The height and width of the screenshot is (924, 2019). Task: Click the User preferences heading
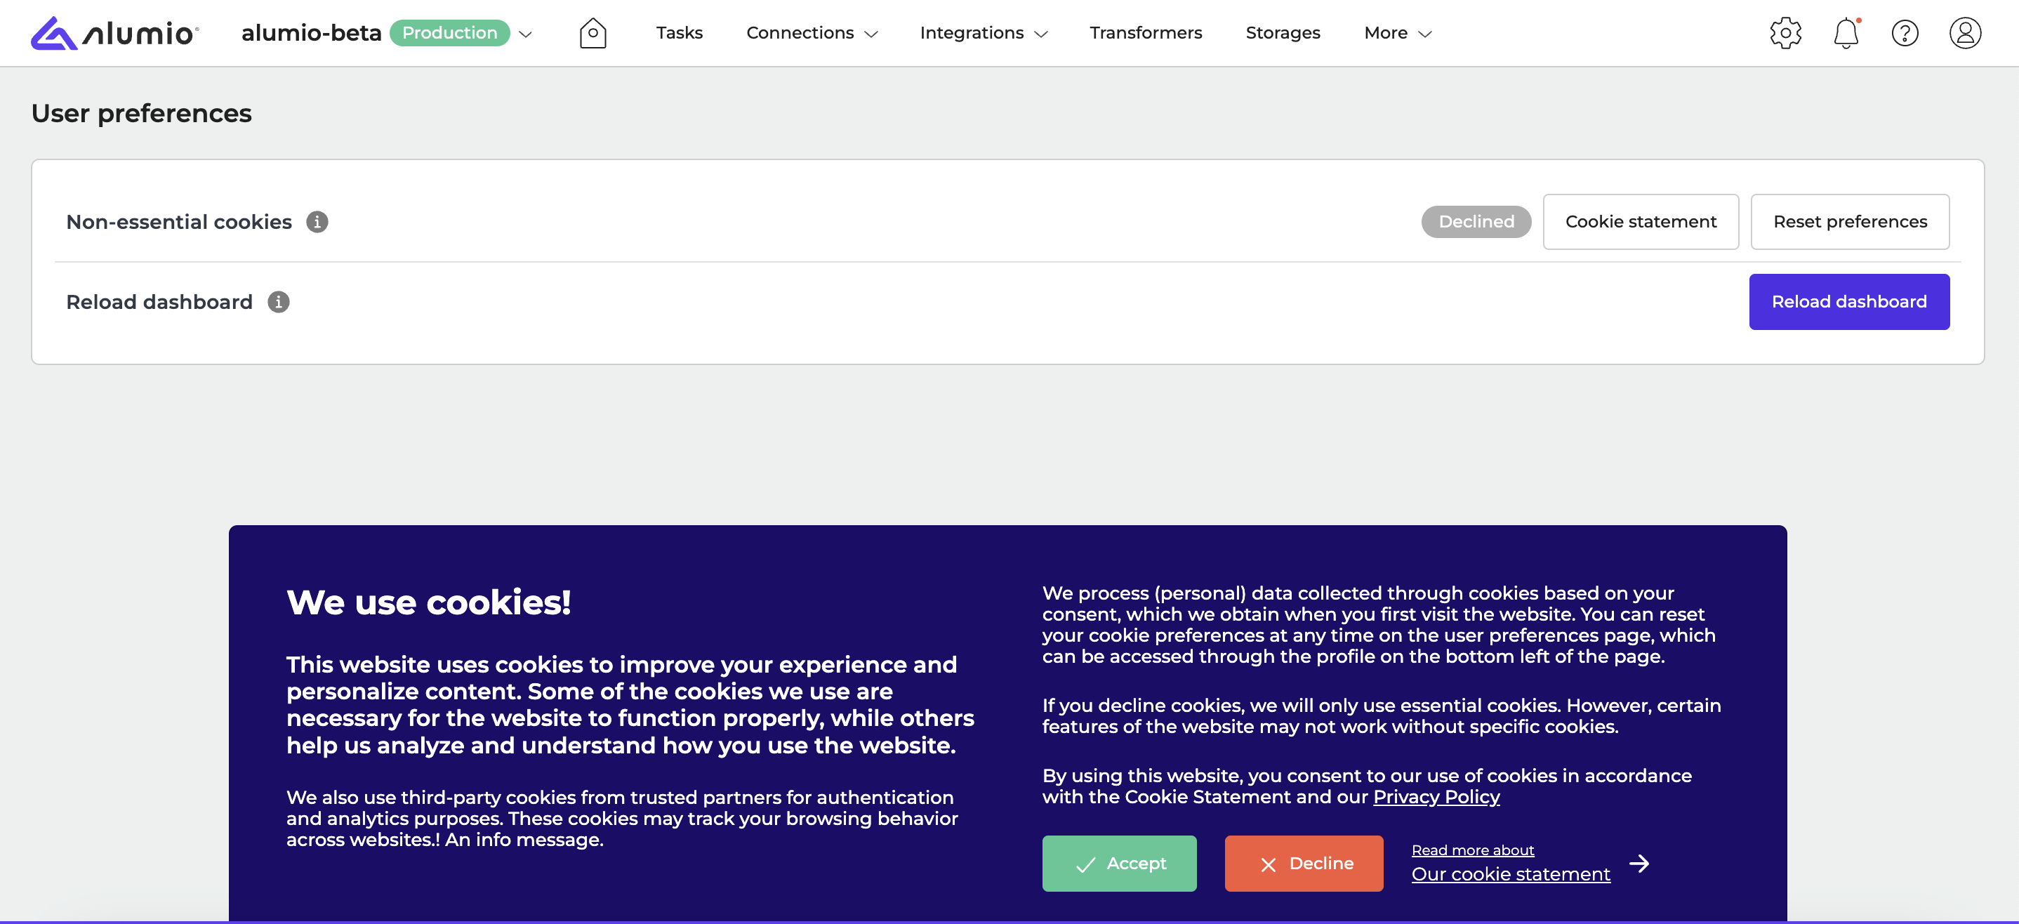click(x=141, y=113)
